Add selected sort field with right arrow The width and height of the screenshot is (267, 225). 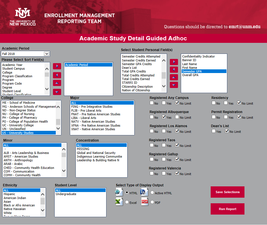pos(57,66)
